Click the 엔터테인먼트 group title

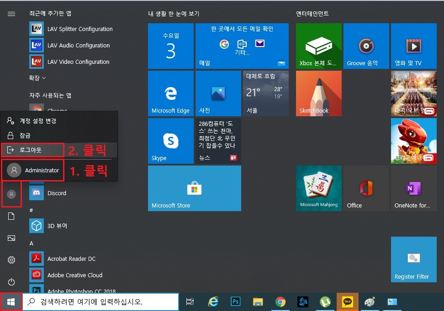(x=312, y=14)
